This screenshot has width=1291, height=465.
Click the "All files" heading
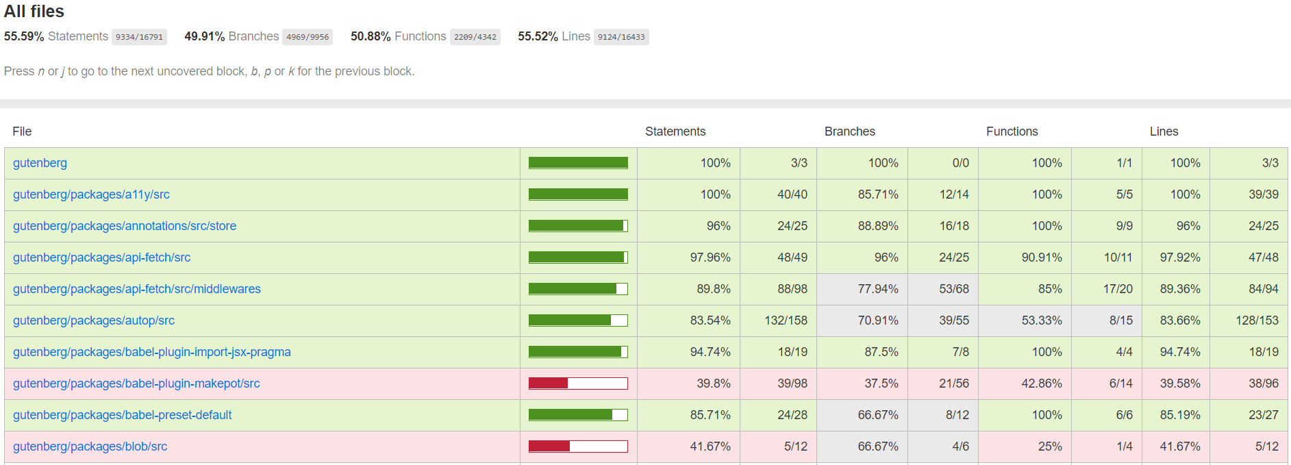click(34, 12)
